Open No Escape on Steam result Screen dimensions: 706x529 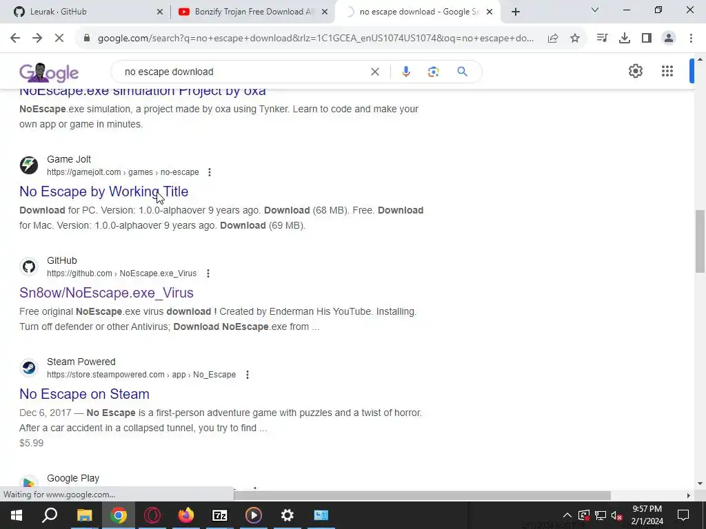tap(84, 394)
